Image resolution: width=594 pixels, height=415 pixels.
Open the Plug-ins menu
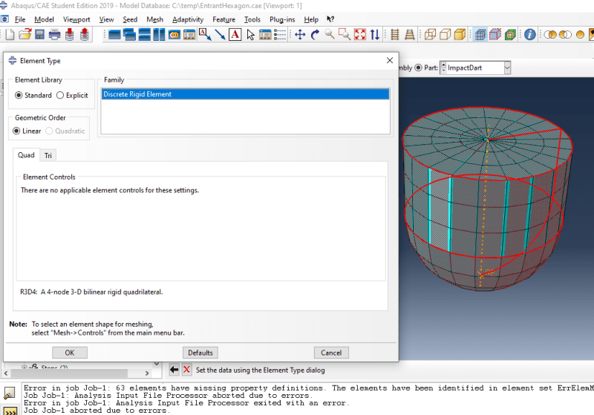pyautogui.click(x=282, y=19)
